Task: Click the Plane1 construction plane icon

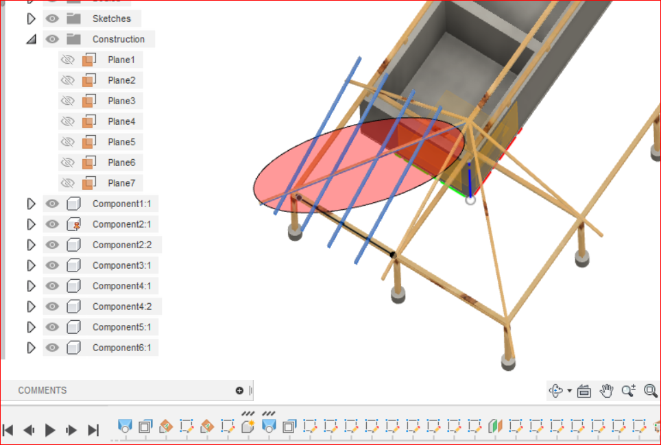Action: point(89,60)
